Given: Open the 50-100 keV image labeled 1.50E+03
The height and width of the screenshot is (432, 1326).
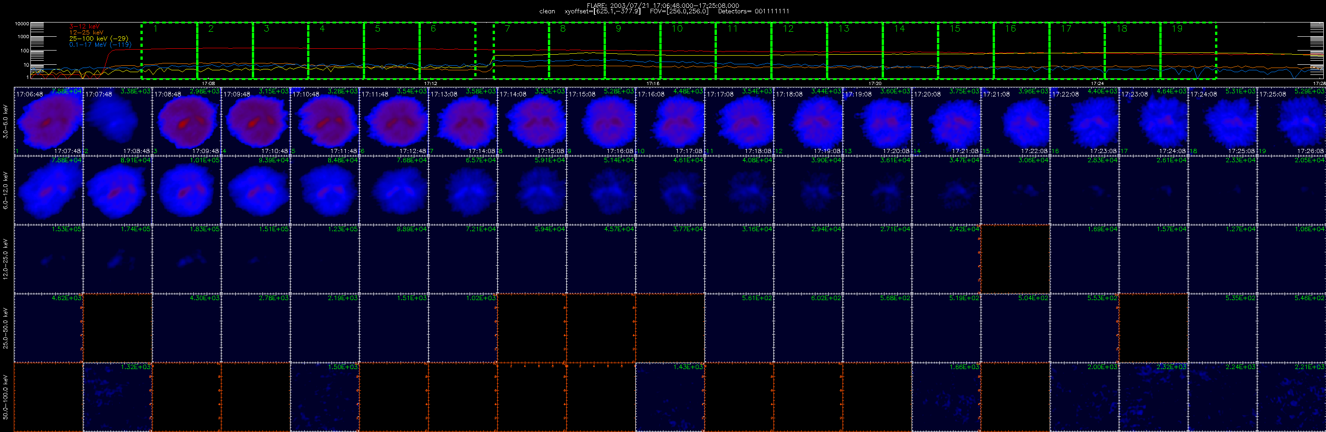Looking at the screenshot, I should (325, 397).
